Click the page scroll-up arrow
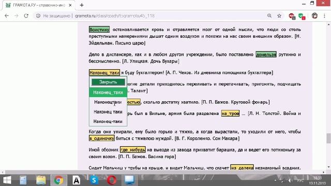This screenshot has width=331, height=186. coord(328,24)
